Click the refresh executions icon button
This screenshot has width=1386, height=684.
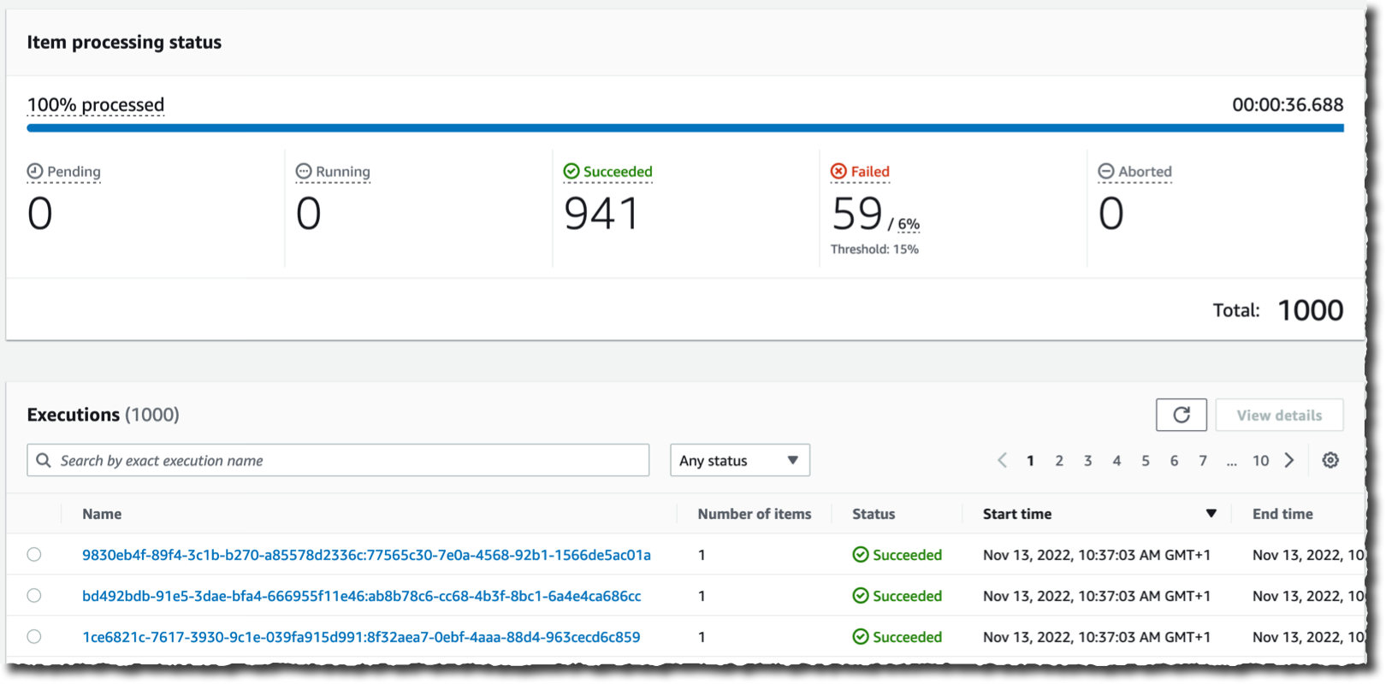coord(1181,415)
